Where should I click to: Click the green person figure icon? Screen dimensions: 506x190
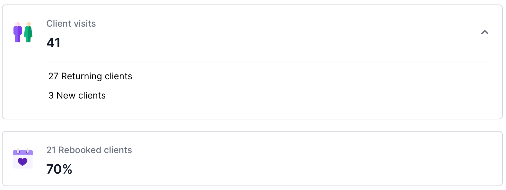tap(28, 32)
